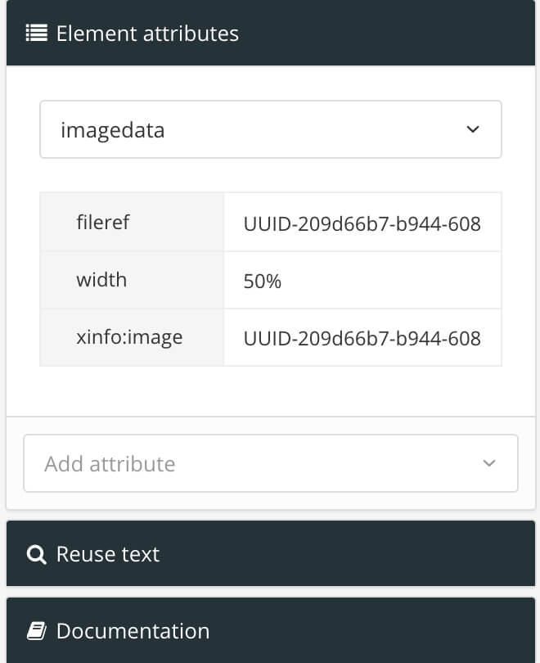Click the xinfo:image UUID value
The height and width of the screenshot is (663, 540).
pos(362,337)
